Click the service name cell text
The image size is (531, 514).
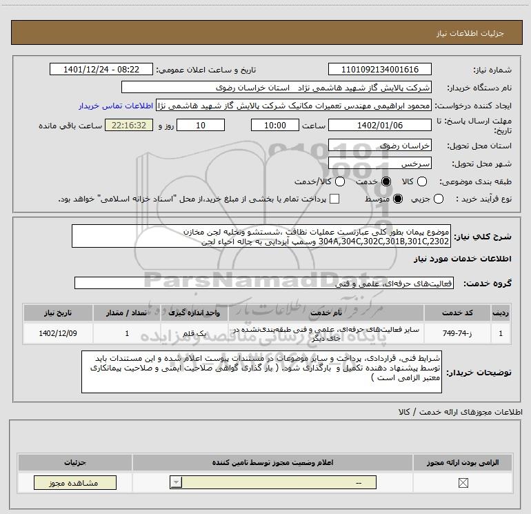326,333
